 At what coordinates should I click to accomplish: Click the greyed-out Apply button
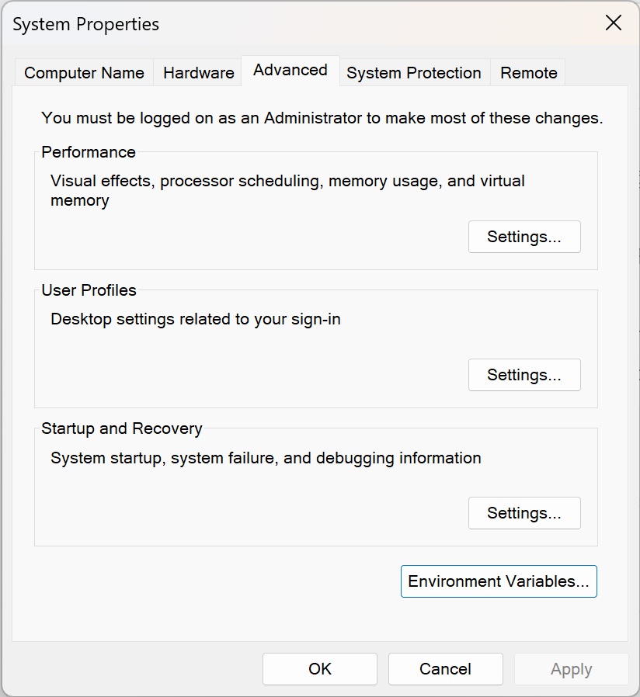pyautogui.click(x=571, y=669)
